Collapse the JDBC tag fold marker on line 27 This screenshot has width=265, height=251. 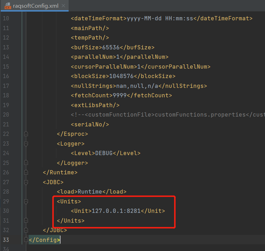(x=26, y=182)
